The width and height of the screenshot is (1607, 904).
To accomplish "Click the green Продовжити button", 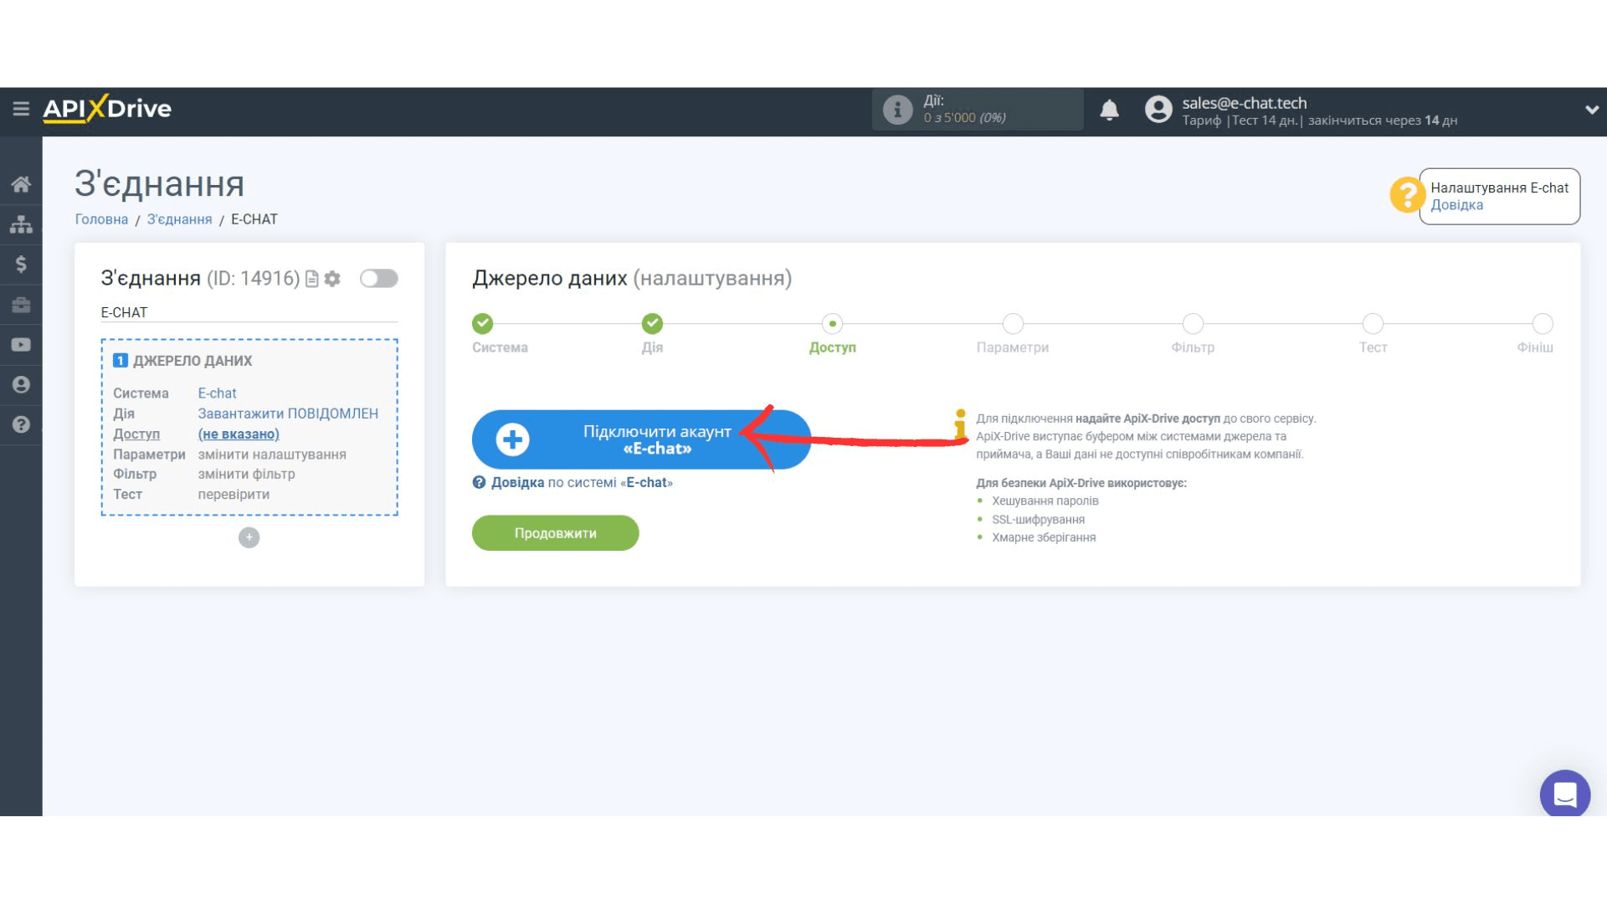I will tap(555, 533).
